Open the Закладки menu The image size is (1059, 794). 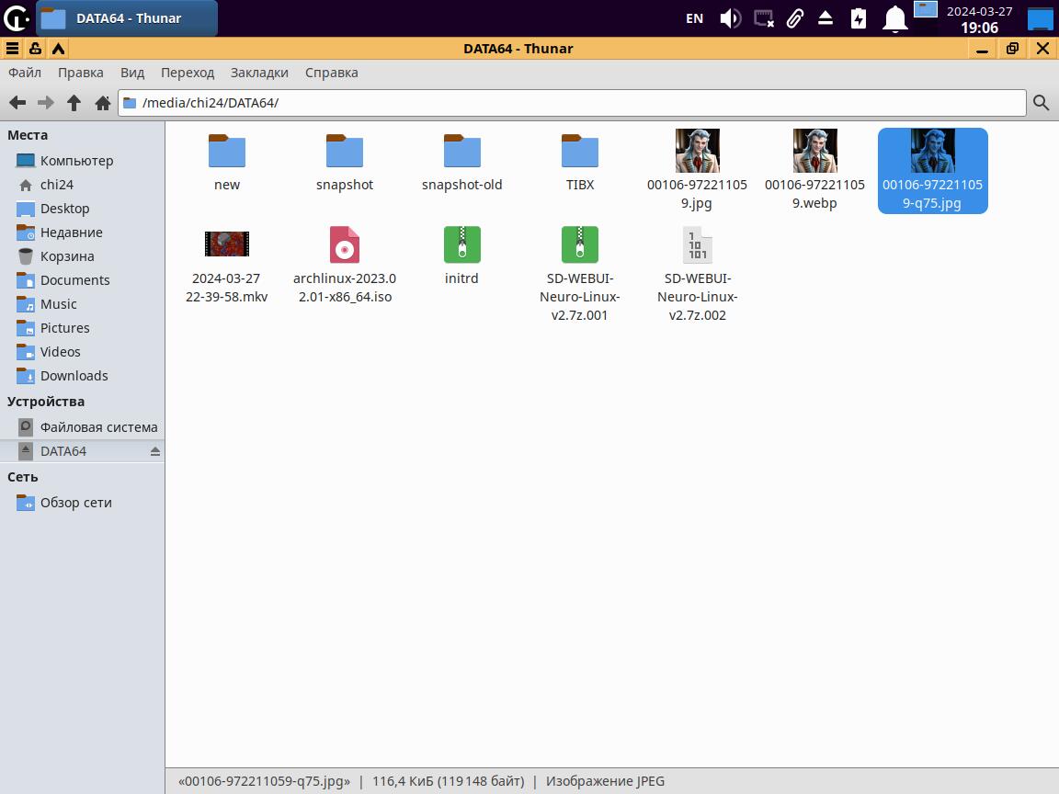click(259, 73)
